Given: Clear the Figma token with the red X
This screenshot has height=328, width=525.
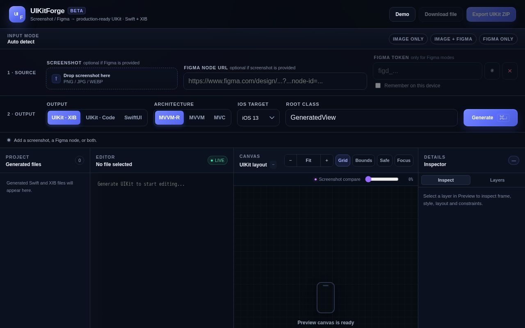Looking at the screenshot, I should [x=510, y=71].
